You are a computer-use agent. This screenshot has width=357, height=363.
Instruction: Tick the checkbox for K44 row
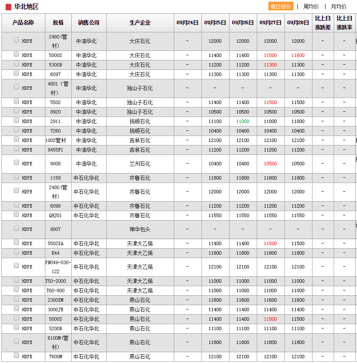(x=16, y=252)
